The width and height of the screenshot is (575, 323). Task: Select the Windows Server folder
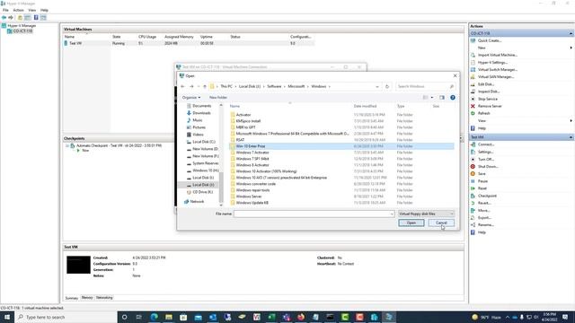pos(249,196)
